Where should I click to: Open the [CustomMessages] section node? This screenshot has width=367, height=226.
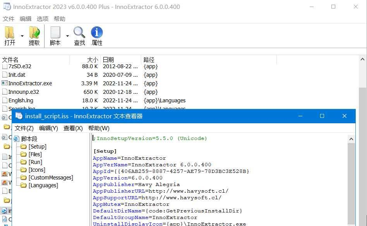pos(50,178)
